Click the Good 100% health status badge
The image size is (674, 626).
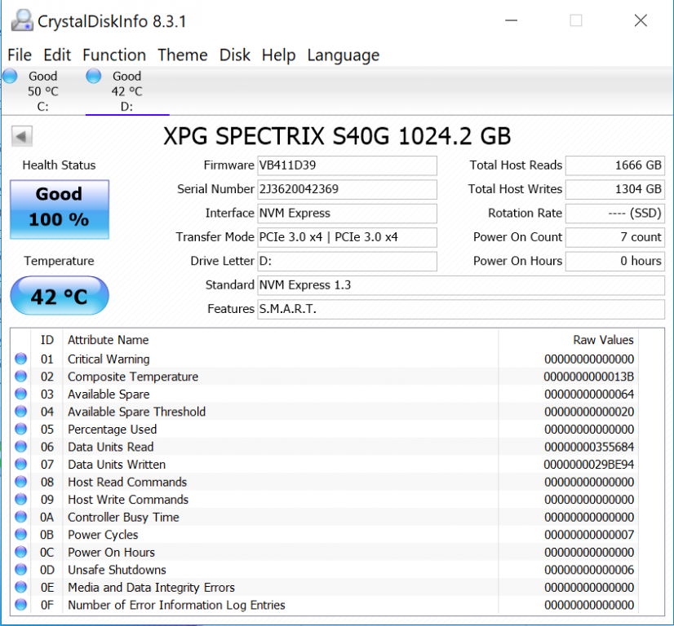coord(58,209)
